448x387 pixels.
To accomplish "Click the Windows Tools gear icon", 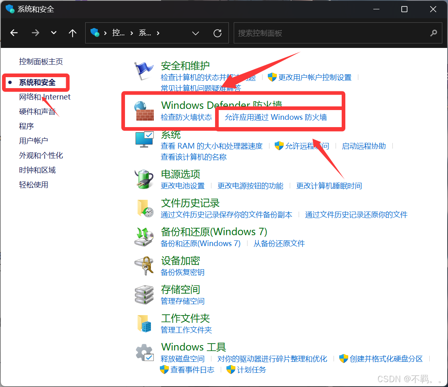I will tap(144, 352).
